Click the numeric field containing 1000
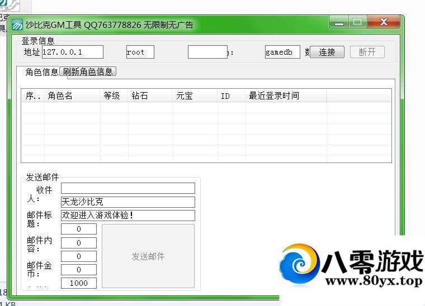Viewport: 425px width, 306px height. pyautogui.click(x=79, y=283)
